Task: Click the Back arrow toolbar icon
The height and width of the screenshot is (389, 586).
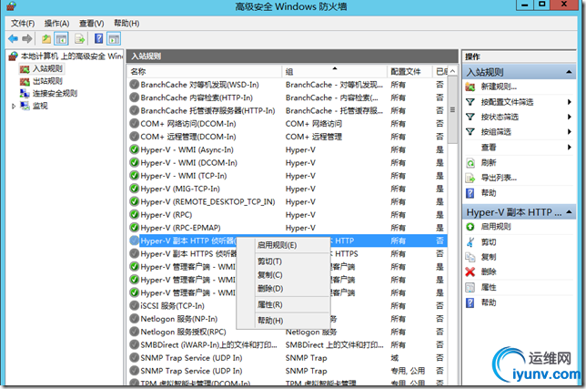Action: (13, 38)
